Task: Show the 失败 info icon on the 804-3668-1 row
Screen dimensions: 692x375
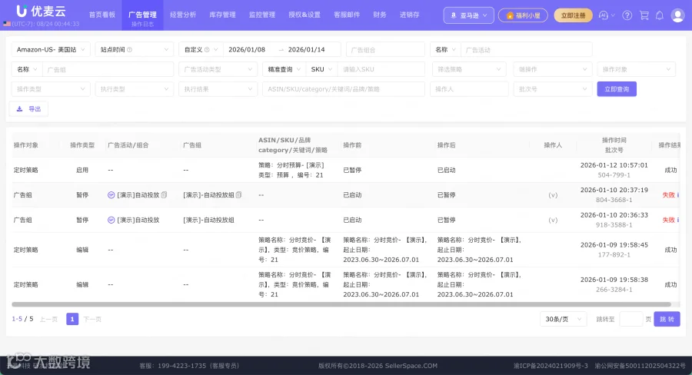Action: click(x=678, y=195)
